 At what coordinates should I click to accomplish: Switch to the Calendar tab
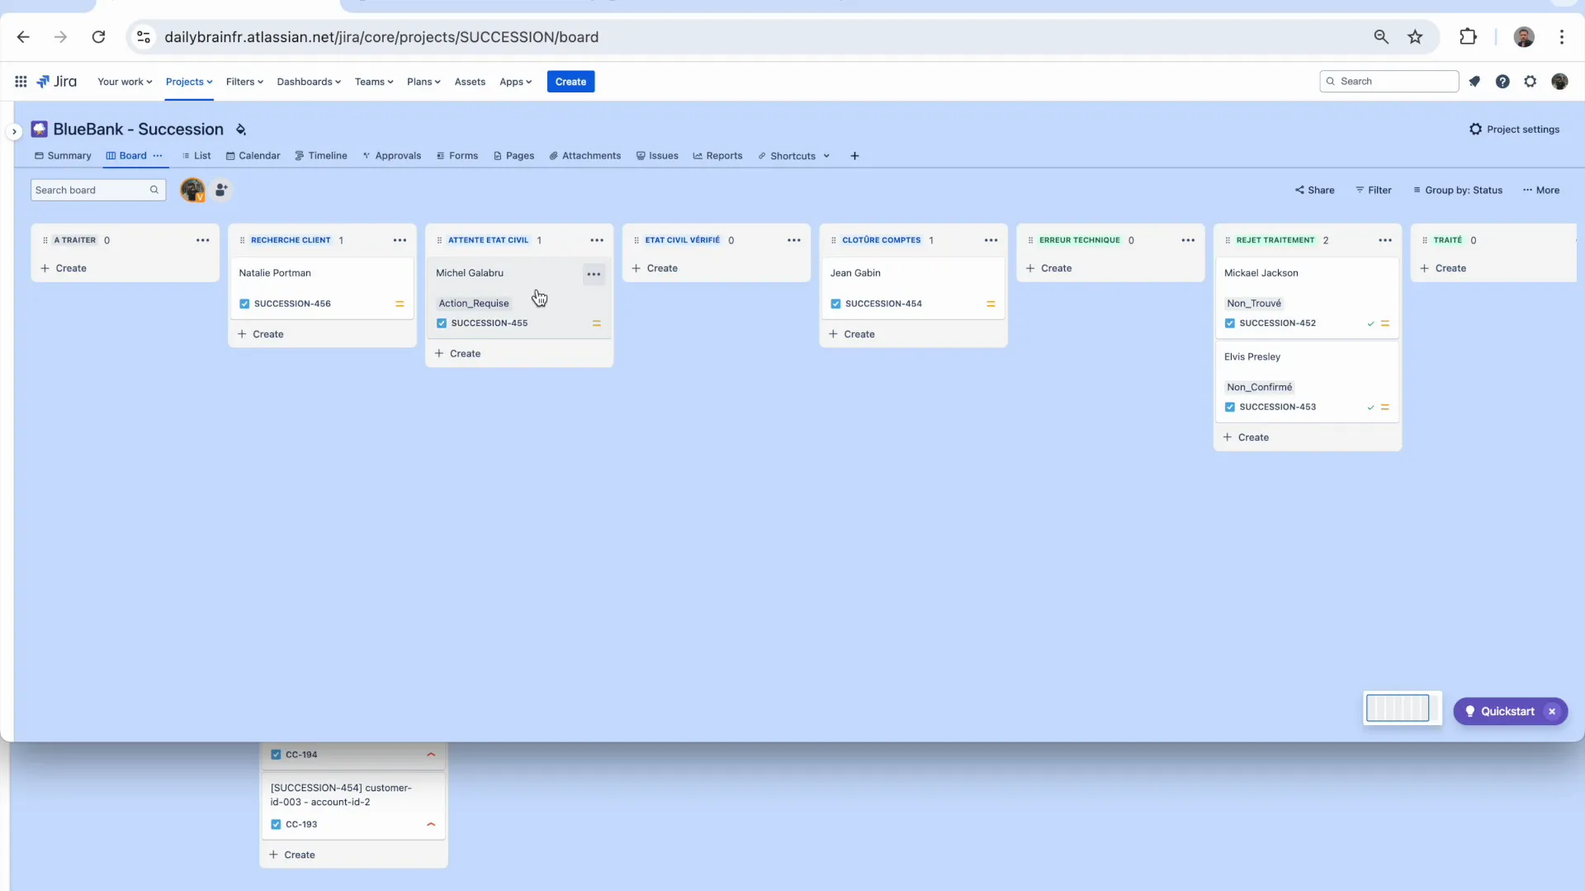point(253,156)
